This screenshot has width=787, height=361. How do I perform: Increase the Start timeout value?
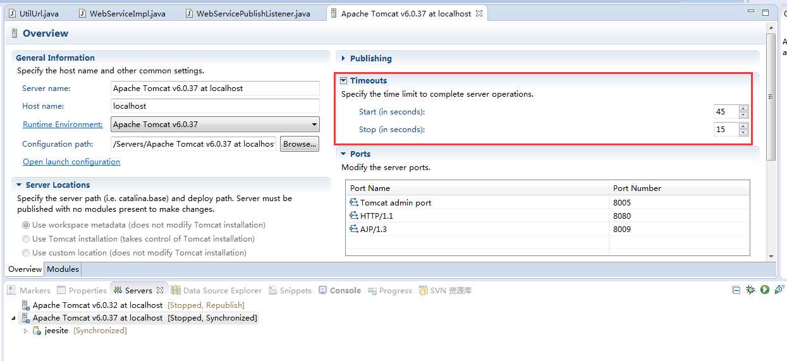click(743, 108)
